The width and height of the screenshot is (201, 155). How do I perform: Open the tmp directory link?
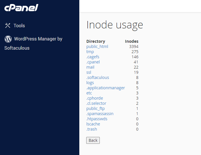click(x=90, y=52)
